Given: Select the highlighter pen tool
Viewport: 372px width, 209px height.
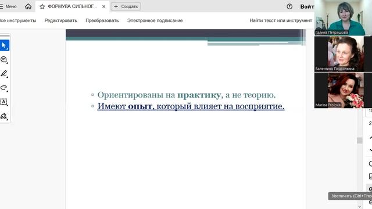Looking at the screenshot, I should tap(4, 74).
